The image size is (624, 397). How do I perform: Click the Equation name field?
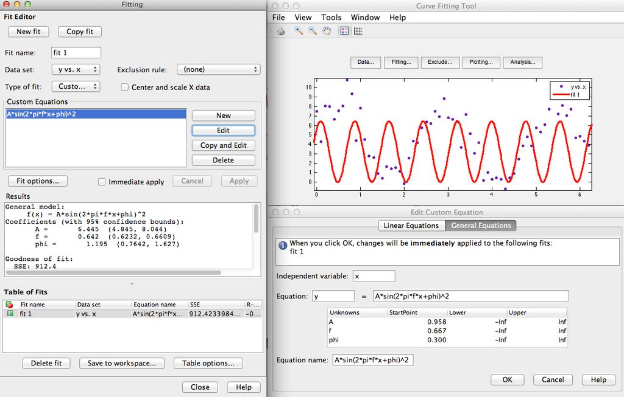click(373, 361)
